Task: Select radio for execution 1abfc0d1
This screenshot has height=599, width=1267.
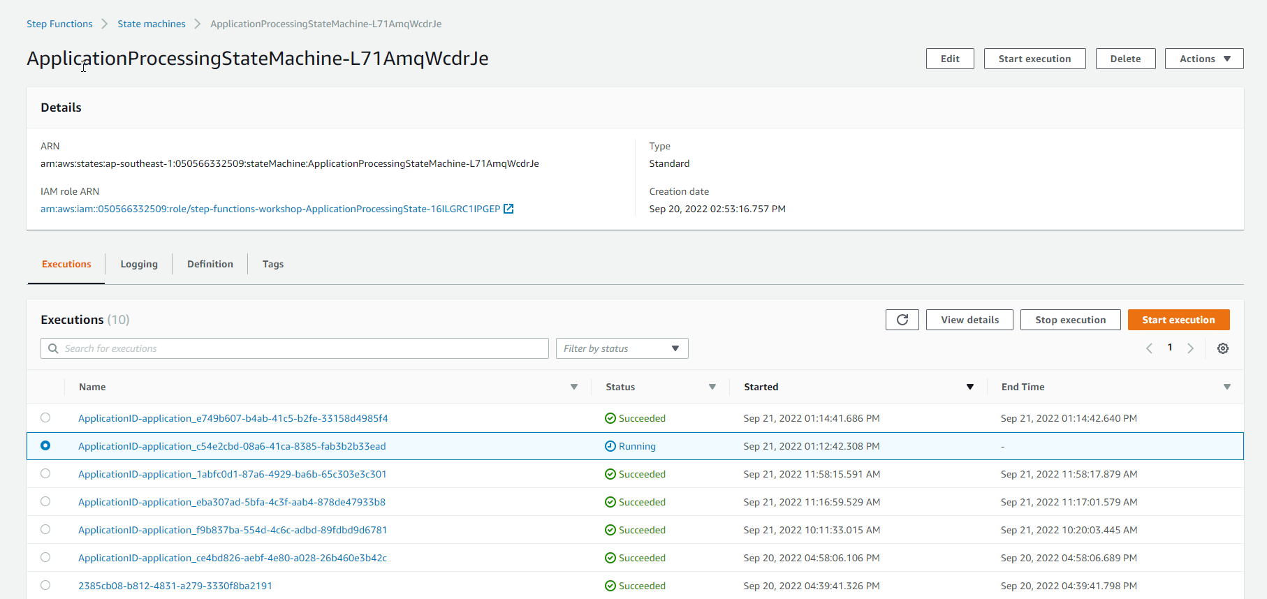Action: [x=45, y=473]
